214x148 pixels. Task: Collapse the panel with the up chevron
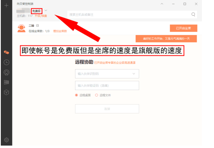coord(162,4)
